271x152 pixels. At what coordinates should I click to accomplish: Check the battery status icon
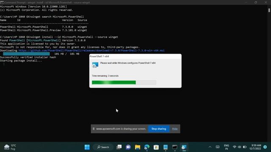245,147
